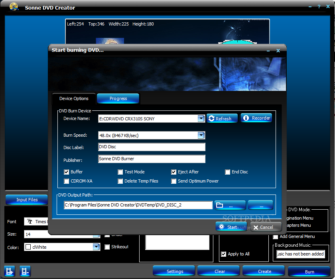This screenshot has width=335, height=279.
Task: Click the Publisher input field
Action: pyautogui.click(x=152, y=159)
